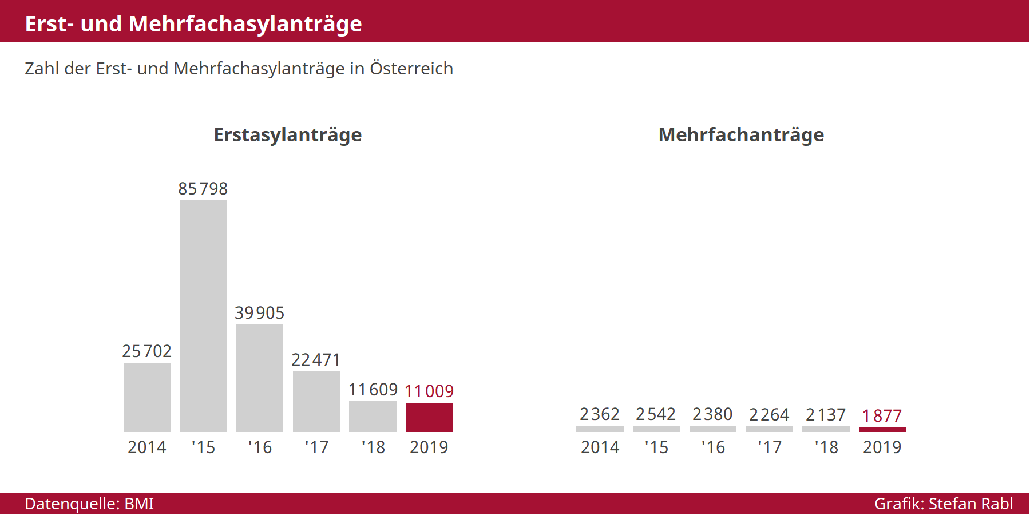Select the 2017 Erstasylanträge bar labeled 22471
This screenshot has width=1030, height=515.
tap(316, 402)
